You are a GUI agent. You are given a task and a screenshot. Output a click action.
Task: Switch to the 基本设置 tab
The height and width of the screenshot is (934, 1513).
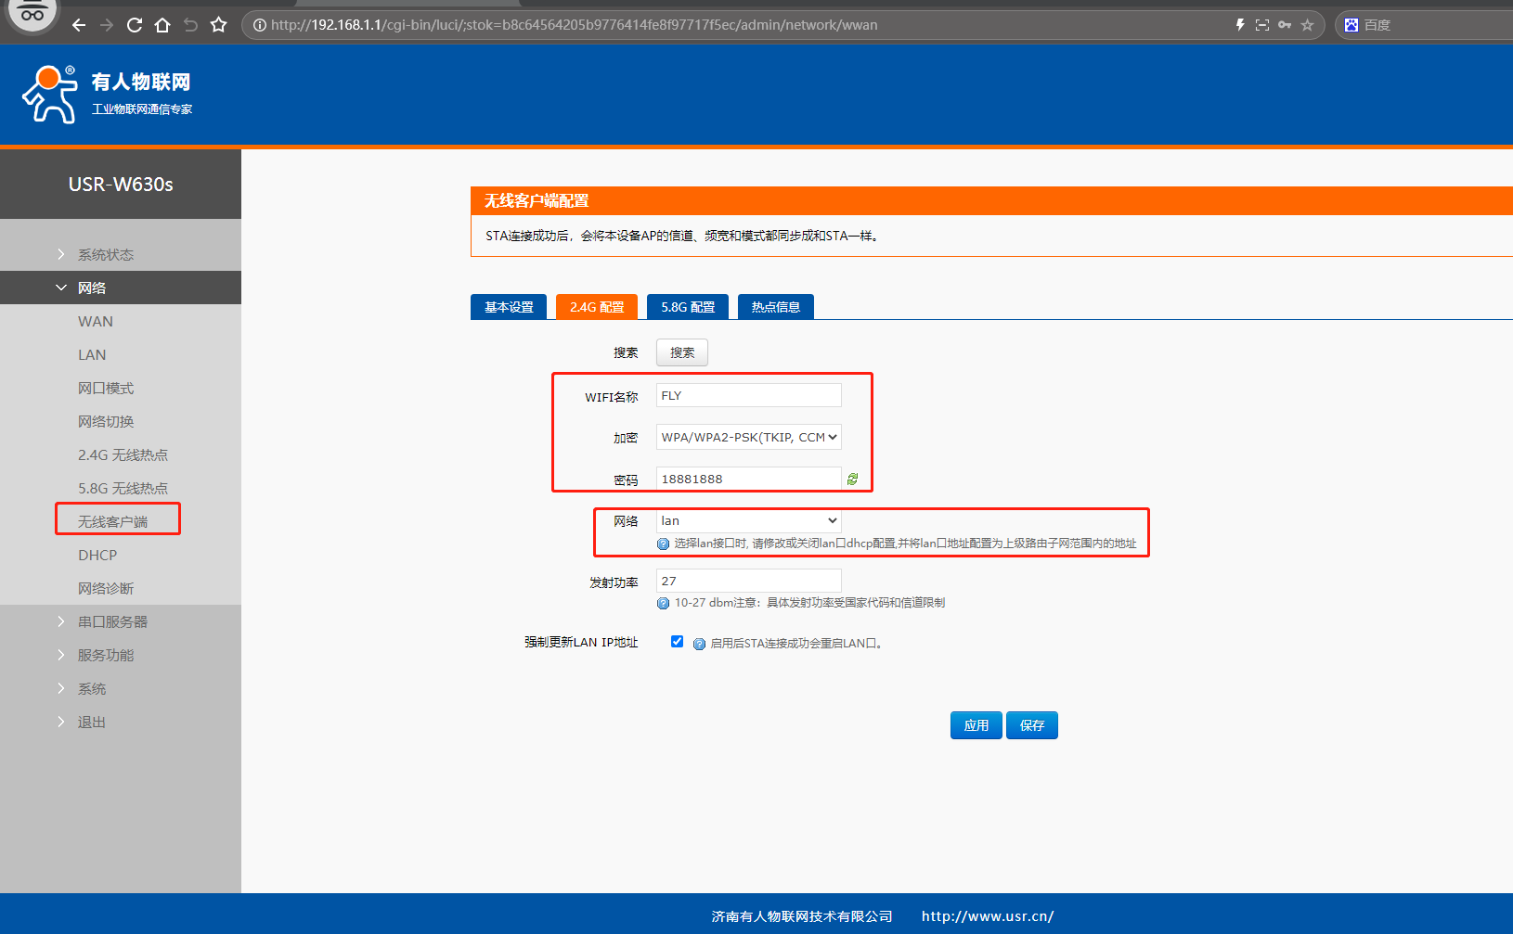click(509, 307)
